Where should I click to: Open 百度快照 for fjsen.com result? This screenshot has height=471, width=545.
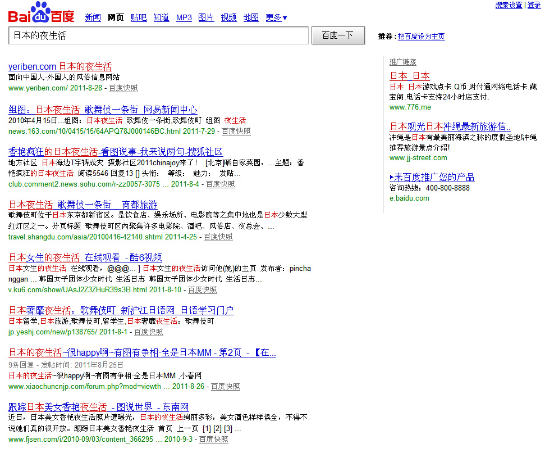click(x=213, y=440)
